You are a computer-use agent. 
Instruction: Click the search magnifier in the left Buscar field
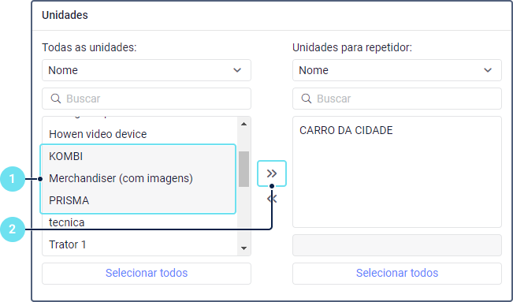click(56, 99)
